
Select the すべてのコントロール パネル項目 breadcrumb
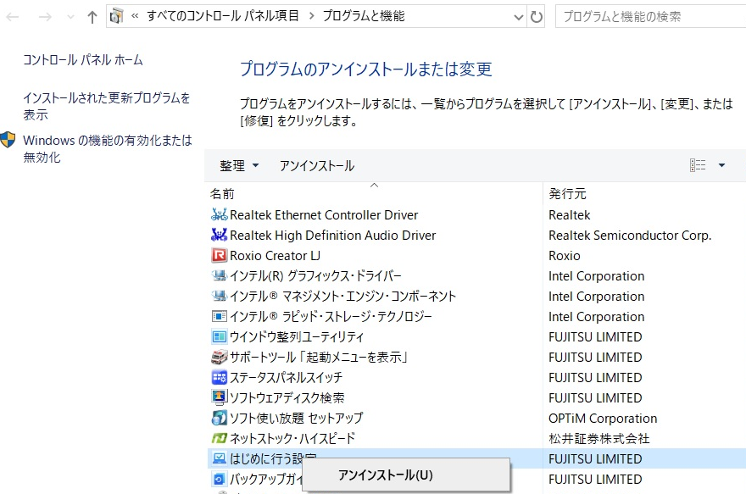(x=223, y=16)
